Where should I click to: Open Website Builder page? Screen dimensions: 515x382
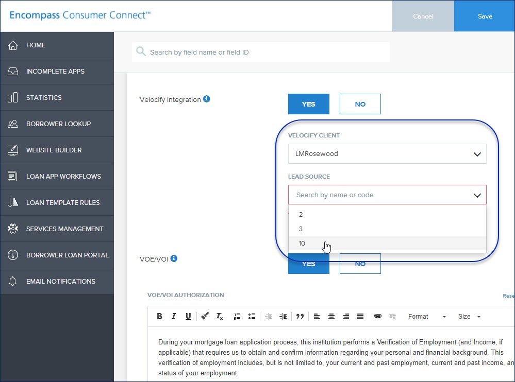[57, 150]
